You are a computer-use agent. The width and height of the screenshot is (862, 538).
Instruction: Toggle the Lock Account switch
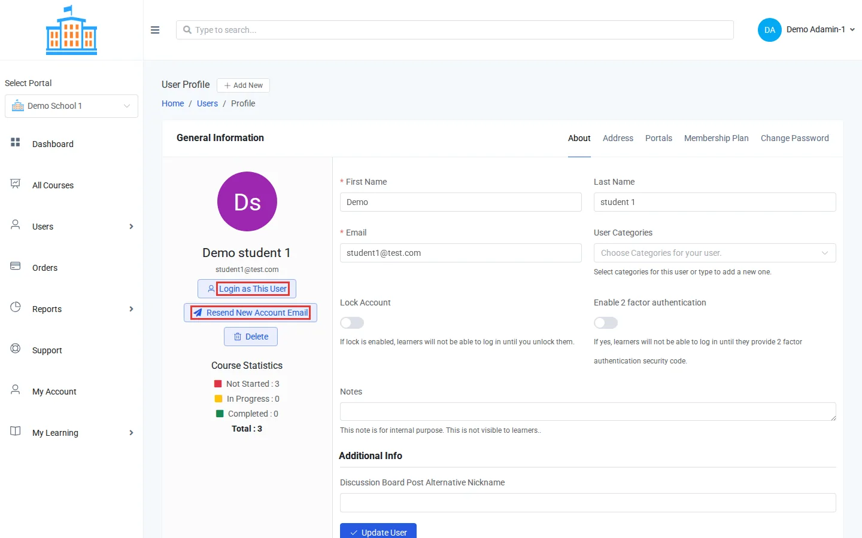coord(352,323)
